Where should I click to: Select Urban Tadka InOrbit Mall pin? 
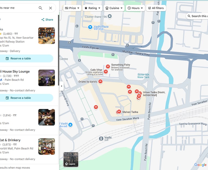[139, 96]
